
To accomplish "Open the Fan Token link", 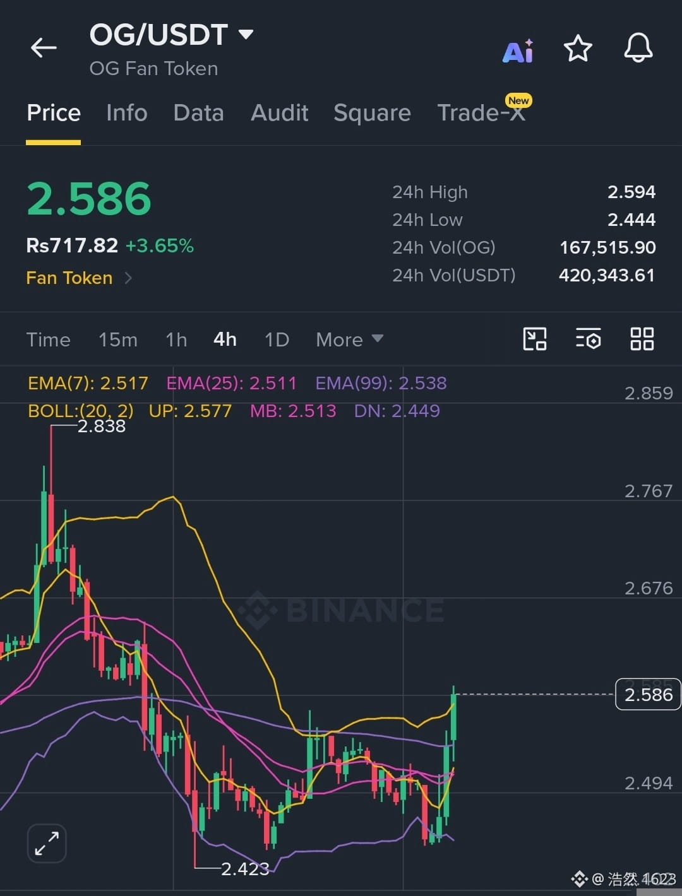I will pyautogui.click(x=69, y=278).
